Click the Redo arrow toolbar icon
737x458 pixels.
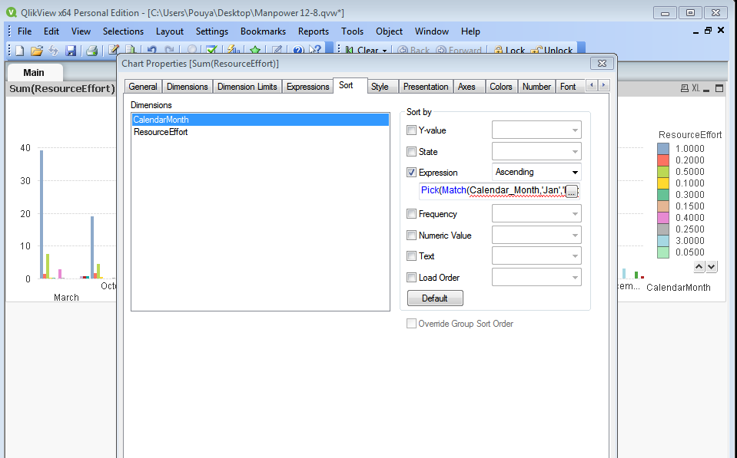(x=169, y=50)
